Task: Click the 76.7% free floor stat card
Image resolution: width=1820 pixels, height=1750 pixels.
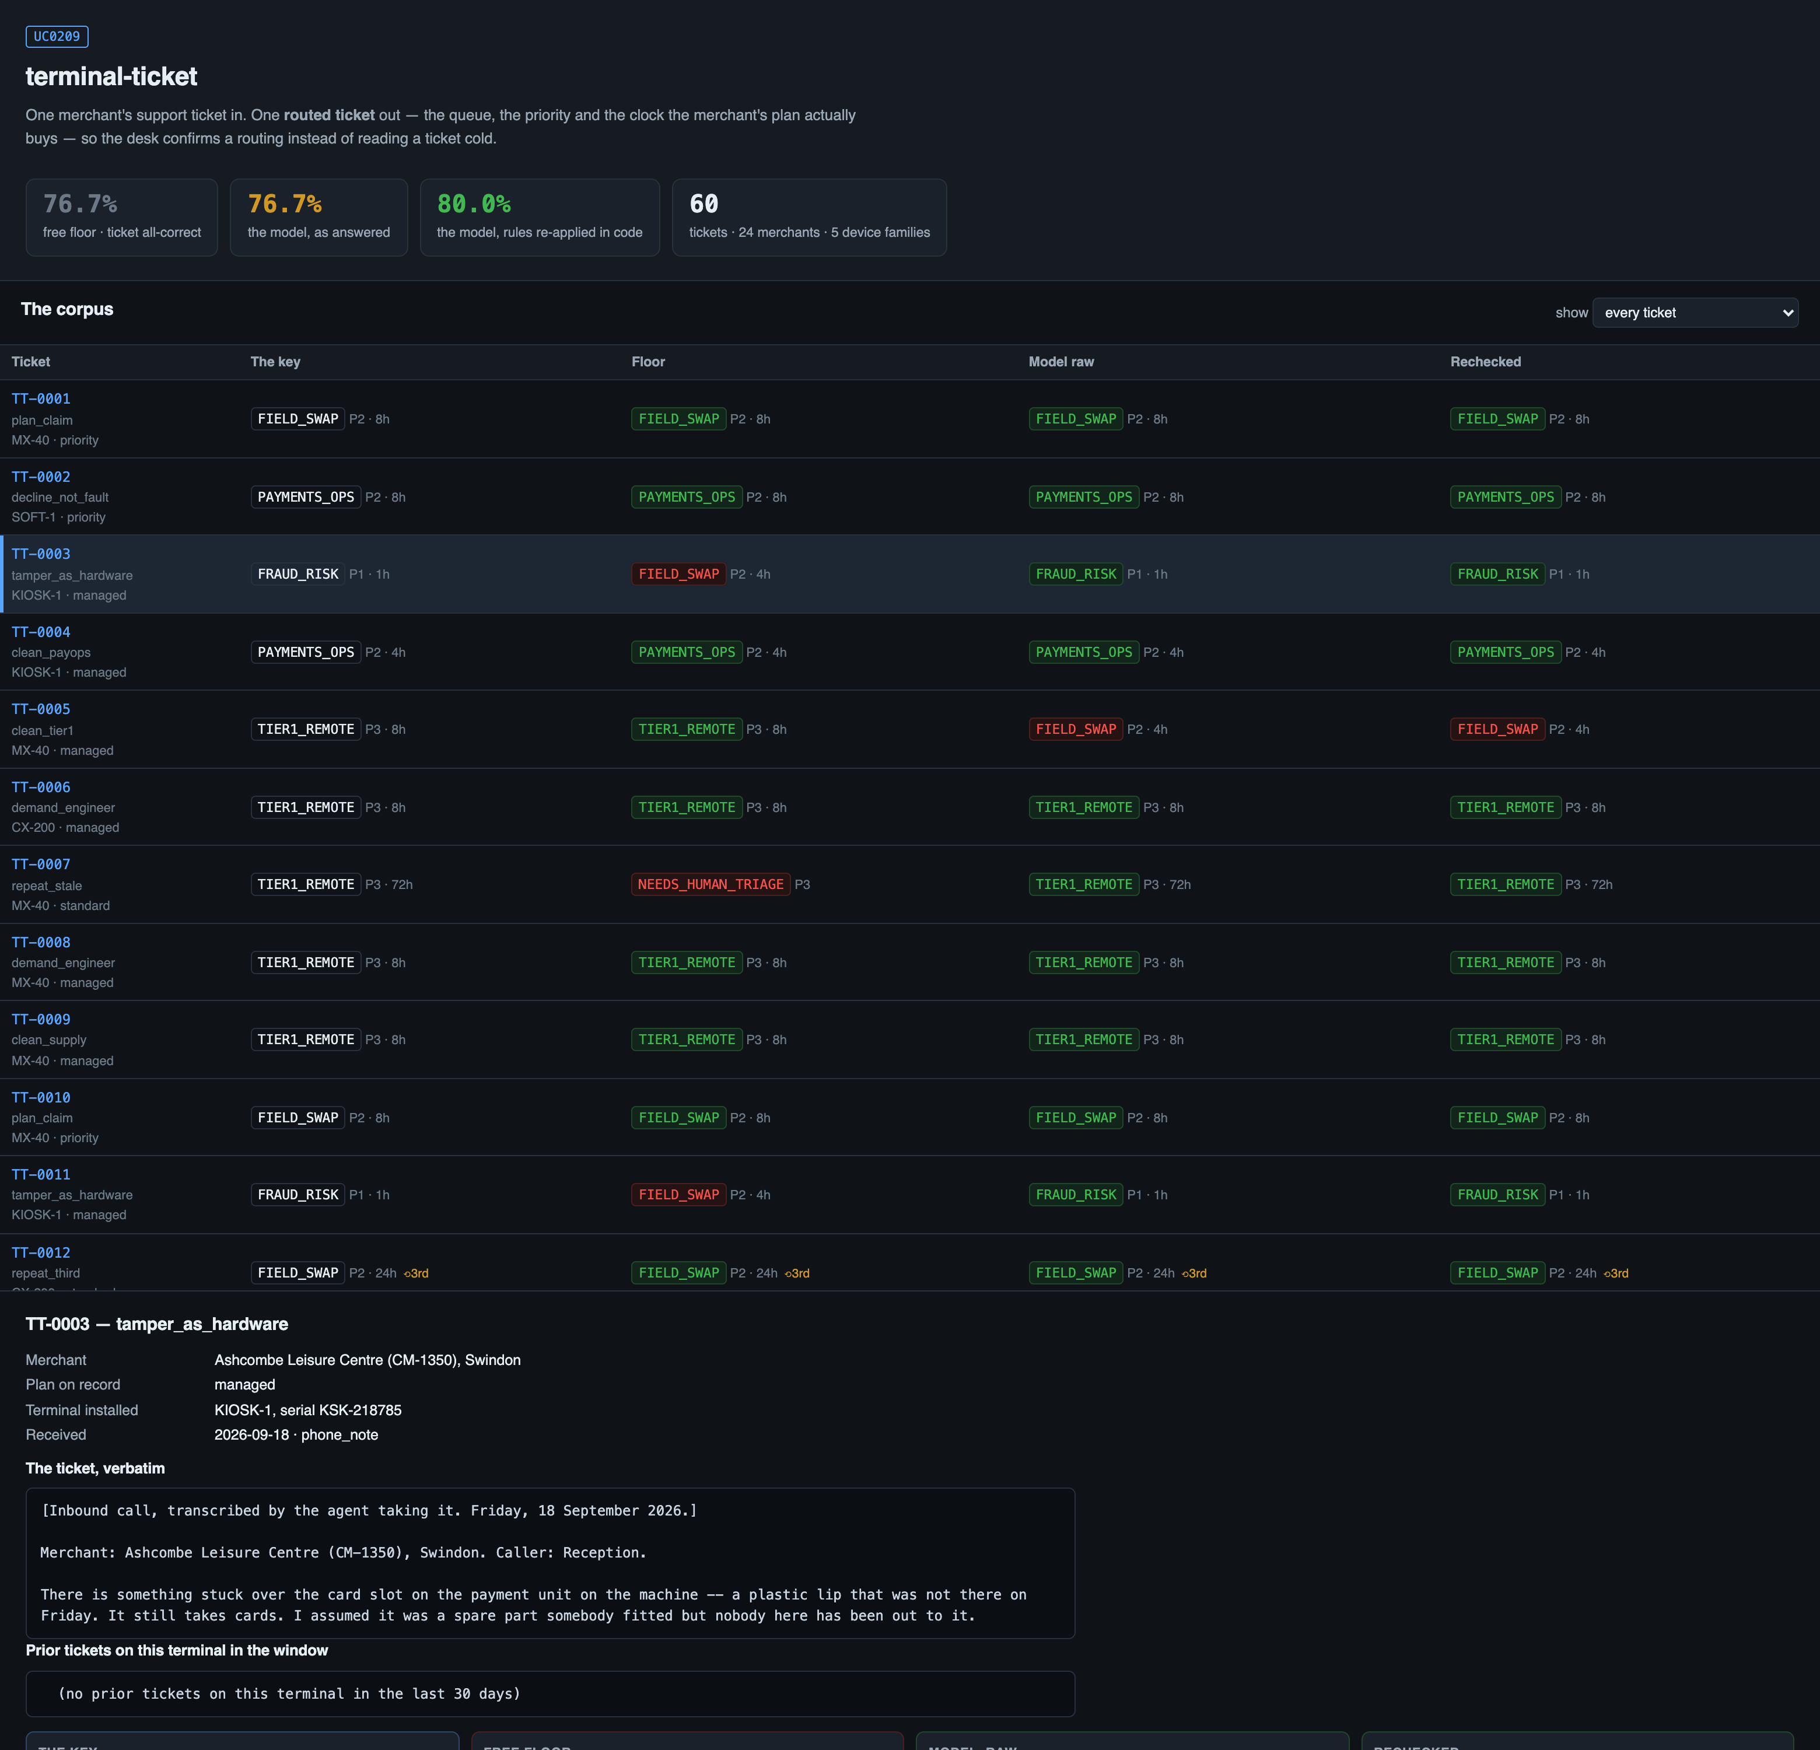Action: tap(122, 217)
